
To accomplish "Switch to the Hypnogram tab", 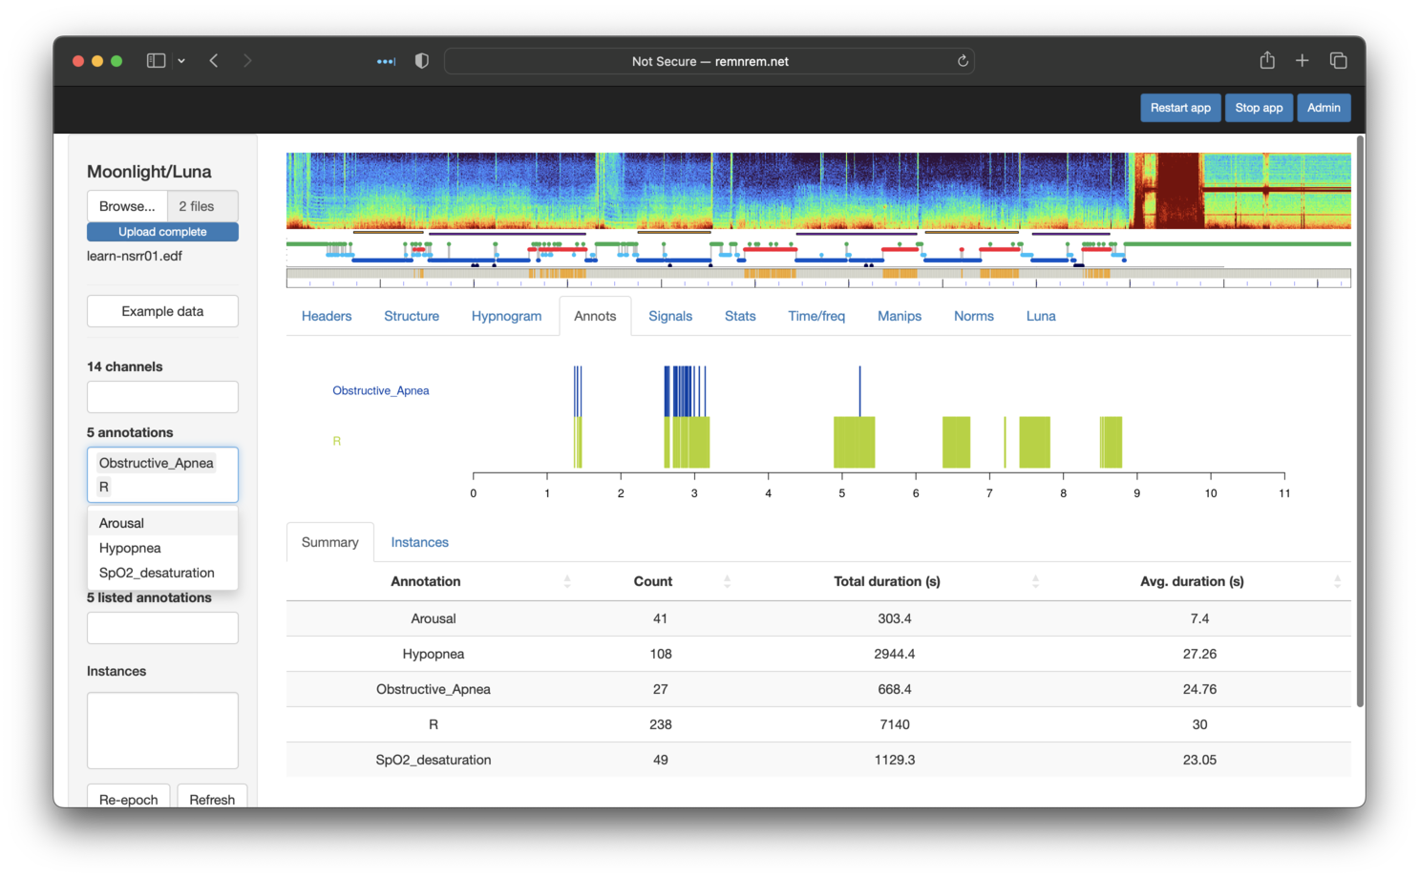I will point(506,316).
